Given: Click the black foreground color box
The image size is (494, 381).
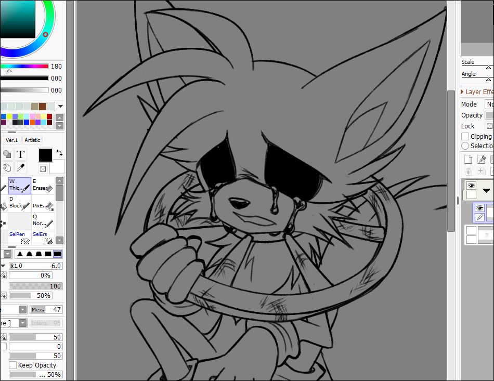Looking at the screenshot, I should click(x=45, y=155).
